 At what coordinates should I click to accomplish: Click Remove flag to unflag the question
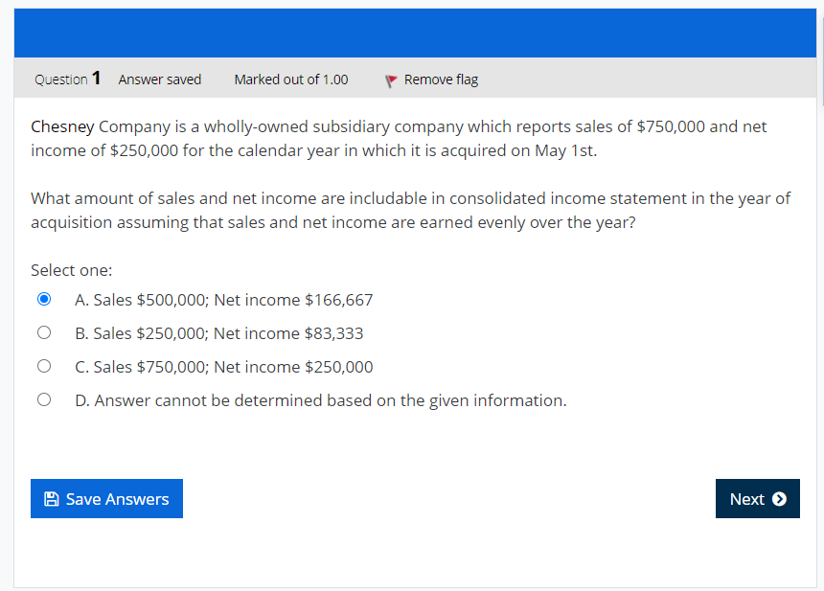pyautogui.click(x=441, y=80)
